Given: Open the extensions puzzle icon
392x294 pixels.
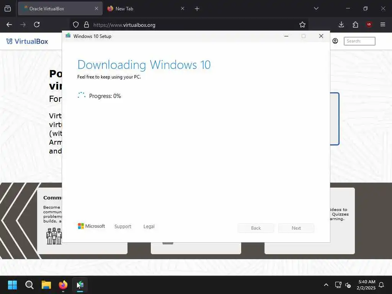Looking at the screenshot, I should pyautogui.click(x=355, y=24).
